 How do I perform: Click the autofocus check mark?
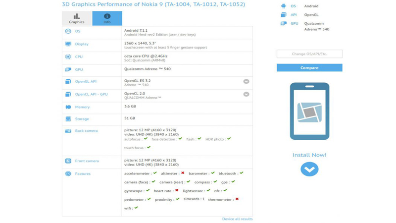tap(146, 139)
